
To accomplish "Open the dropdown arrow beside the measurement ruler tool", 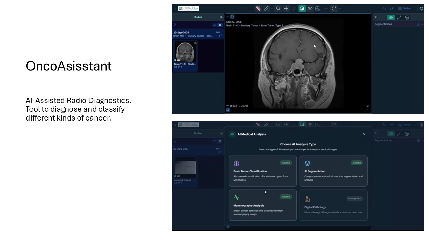I will [x=272, y=9].
